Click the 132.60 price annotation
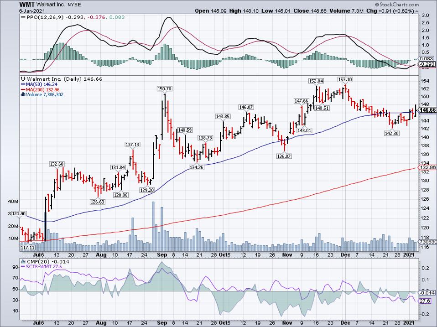The width and height of the screenshot is (437, 327). [x=57, y=164]
